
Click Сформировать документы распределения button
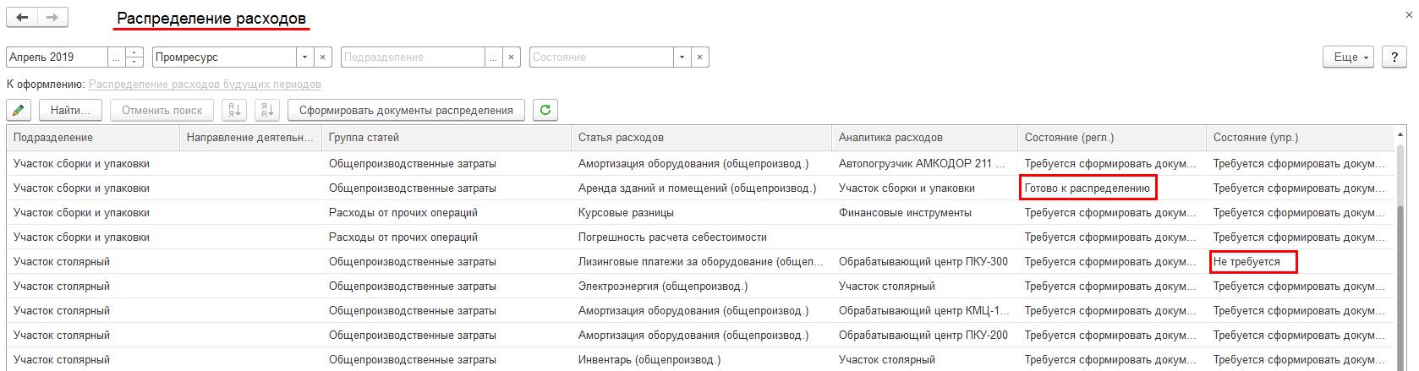(x=406, y=111)
